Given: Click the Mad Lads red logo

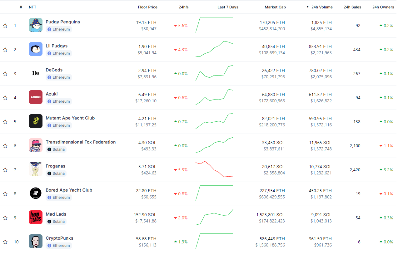Looking at the screenshot, I should [x=36, y=217].
